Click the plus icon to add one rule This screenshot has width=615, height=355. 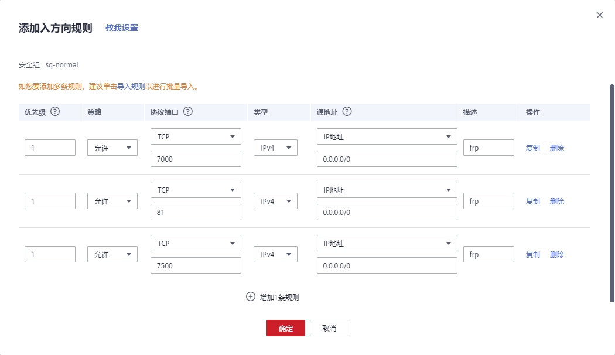[x=251, y=297]
